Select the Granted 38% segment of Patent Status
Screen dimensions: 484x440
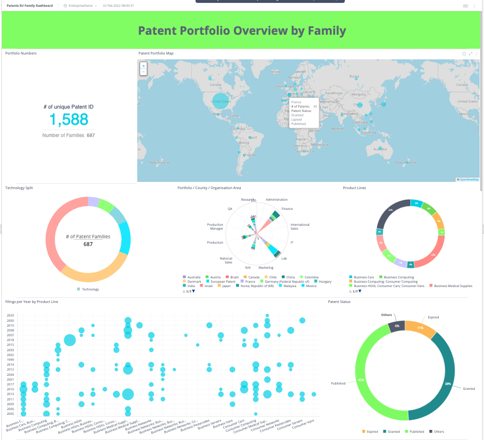[448, 384]
